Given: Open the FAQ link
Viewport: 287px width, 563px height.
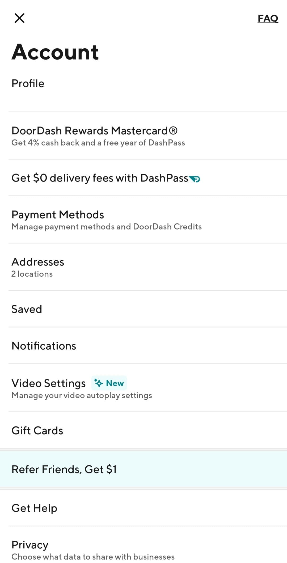Looking at the screenshot, I should click(268, 18).
